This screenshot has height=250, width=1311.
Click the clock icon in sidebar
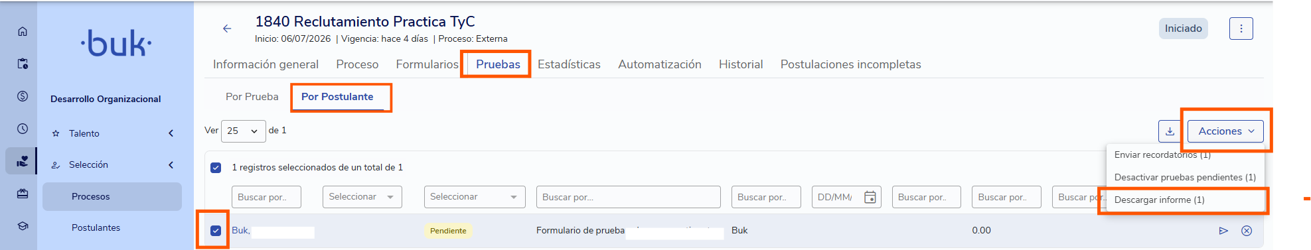point(23,129)
